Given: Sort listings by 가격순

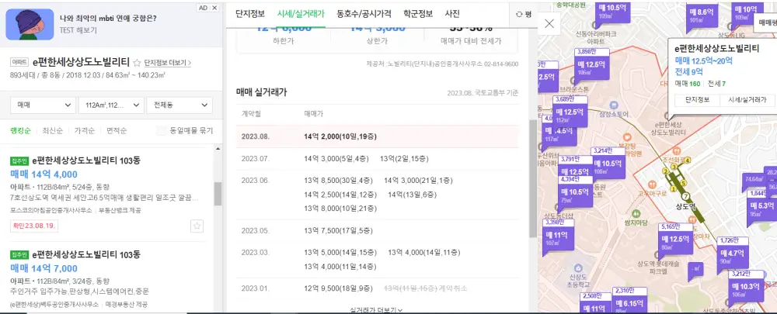Looking at the screenshot, I should click(x=84, y=130).
